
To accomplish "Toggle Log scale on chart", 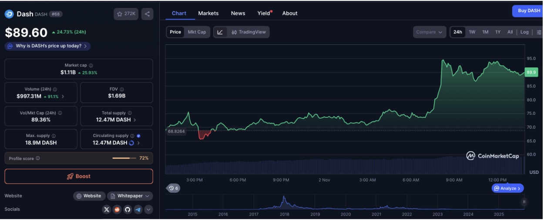I will tap(524, 32).
